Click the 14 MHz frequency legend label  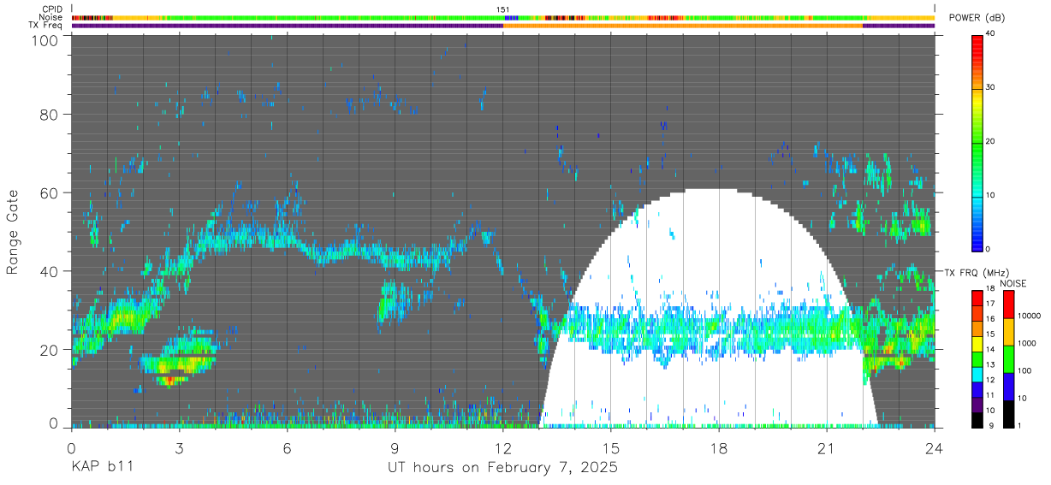click(x=989, y=350)
